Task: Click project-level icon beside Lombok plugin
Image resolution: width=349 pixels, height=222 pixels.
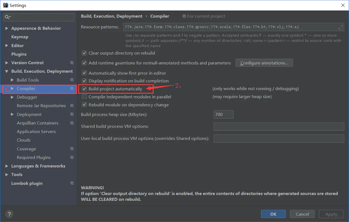Action: click(x=72, y=183)
